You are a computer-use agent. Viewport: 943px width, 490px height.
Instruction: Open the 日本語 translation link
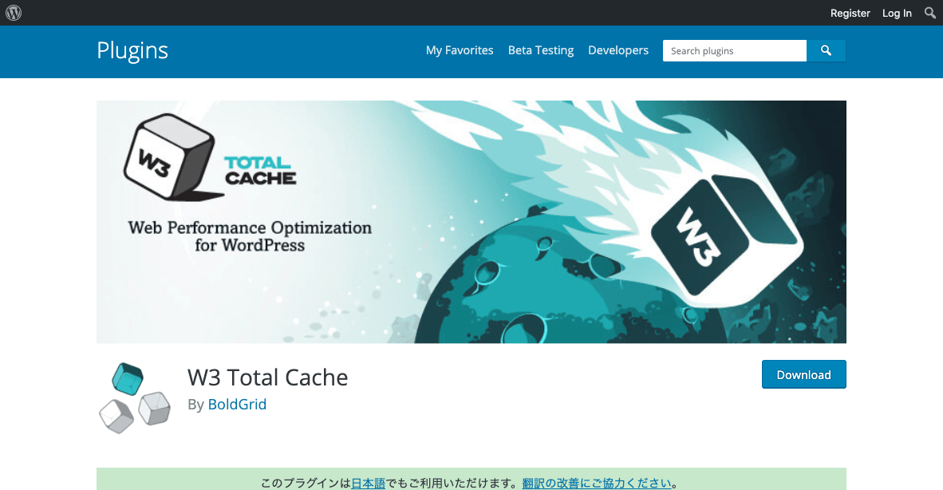[x=368, y=482]
